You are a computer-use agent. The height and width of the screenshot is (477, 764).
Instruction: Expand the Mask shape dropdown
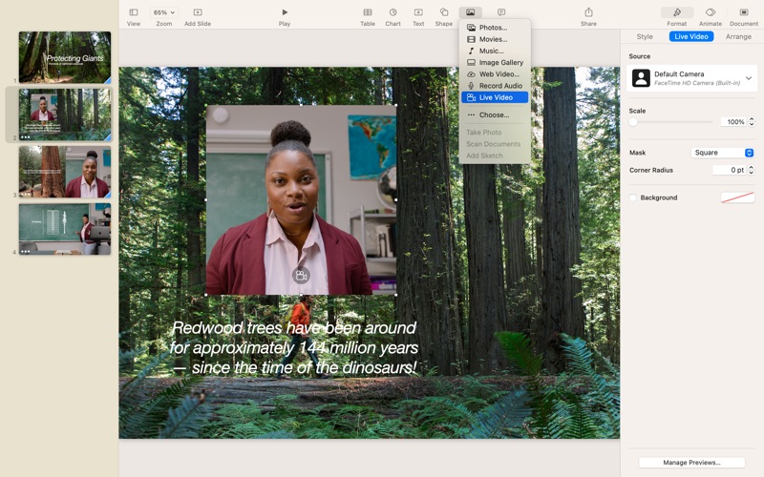(723, 153)
